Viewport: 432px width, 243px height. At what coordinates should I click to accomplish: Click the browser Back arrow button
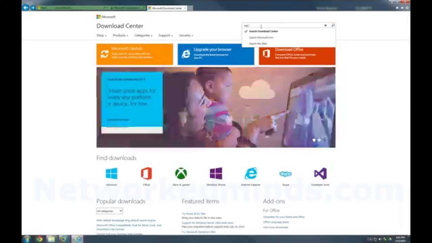[26, 7]
